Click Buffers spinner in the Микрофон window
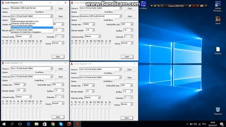 (63, 30)
